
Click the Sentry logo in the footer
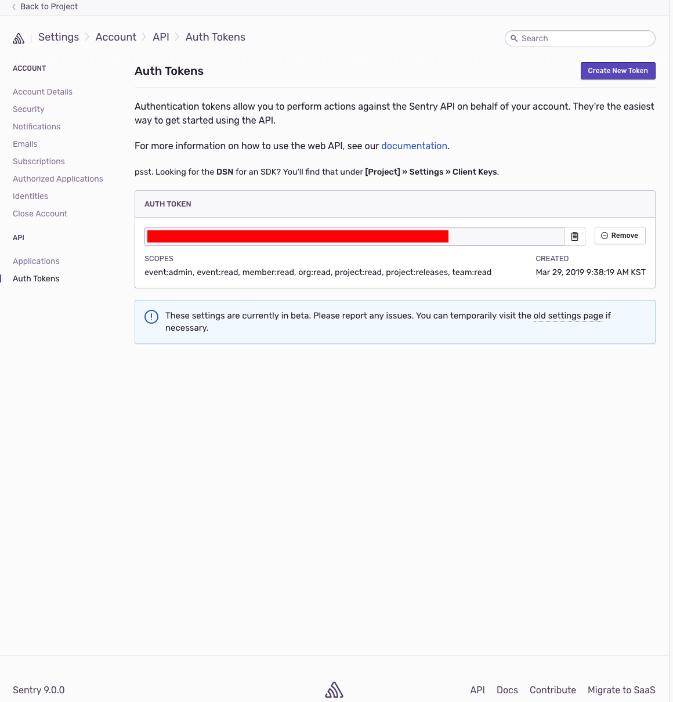pos(334,690)
